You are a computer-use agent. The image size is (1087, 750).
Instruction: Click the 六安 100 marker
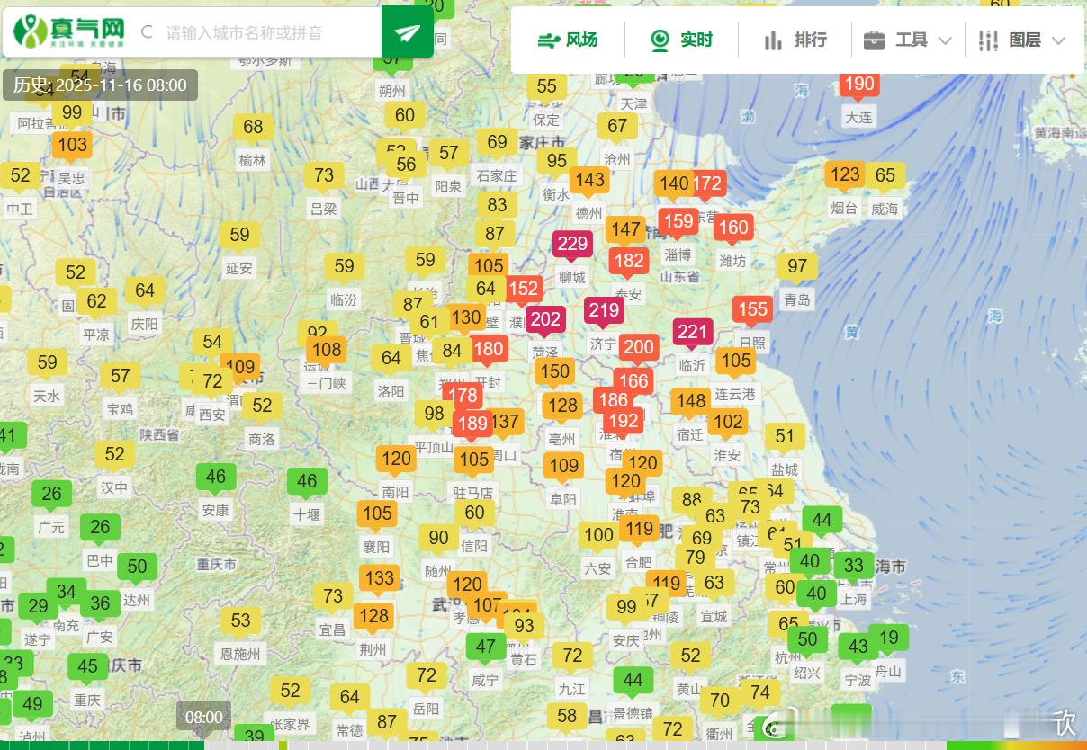point(598,538)
